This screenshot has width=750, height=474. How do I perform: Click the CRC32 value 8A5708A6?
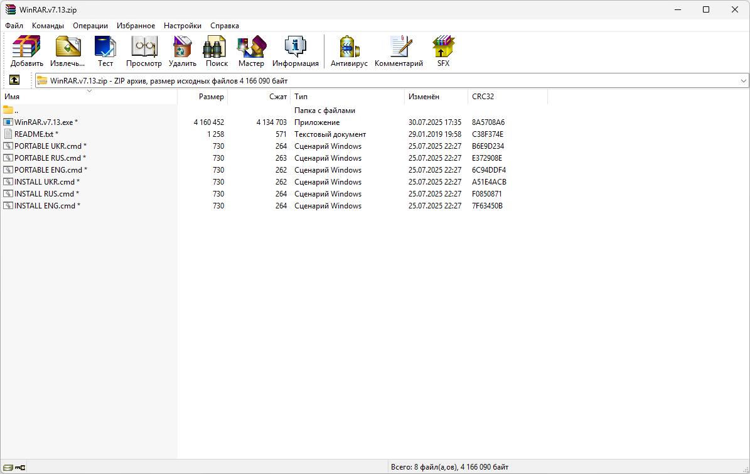[x=488, y=122]
